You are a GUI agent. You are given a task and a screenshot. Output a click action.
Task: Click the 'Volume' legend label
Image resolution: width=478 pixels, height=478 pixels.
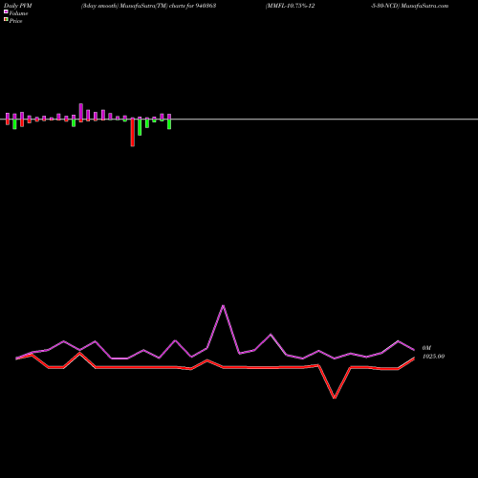[x=18, y=13]
